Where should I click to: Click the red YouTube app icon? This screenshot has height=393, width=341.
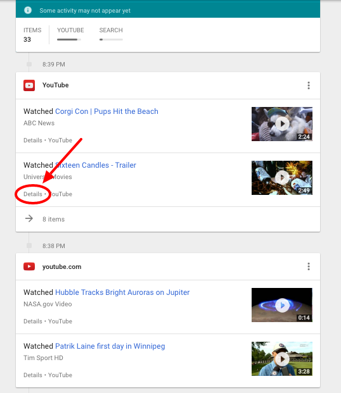(29, 85)
